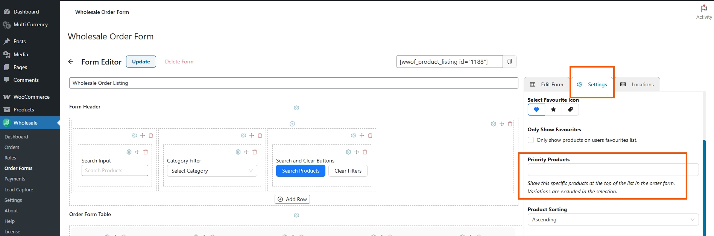
Task: Click the Search Products button
Action: coord(301,171)
